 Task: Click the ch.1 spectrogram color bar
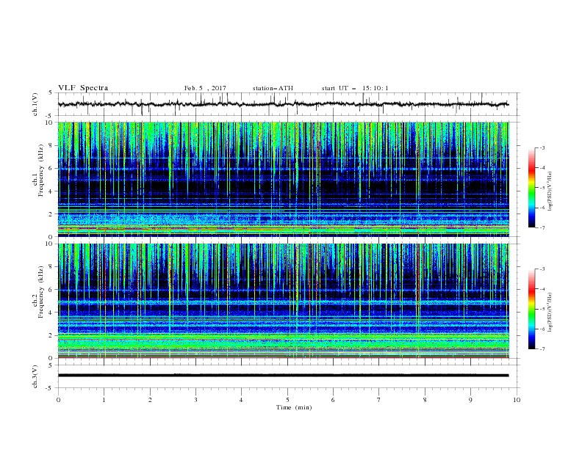pyautogui.click(x=531, y=187)
